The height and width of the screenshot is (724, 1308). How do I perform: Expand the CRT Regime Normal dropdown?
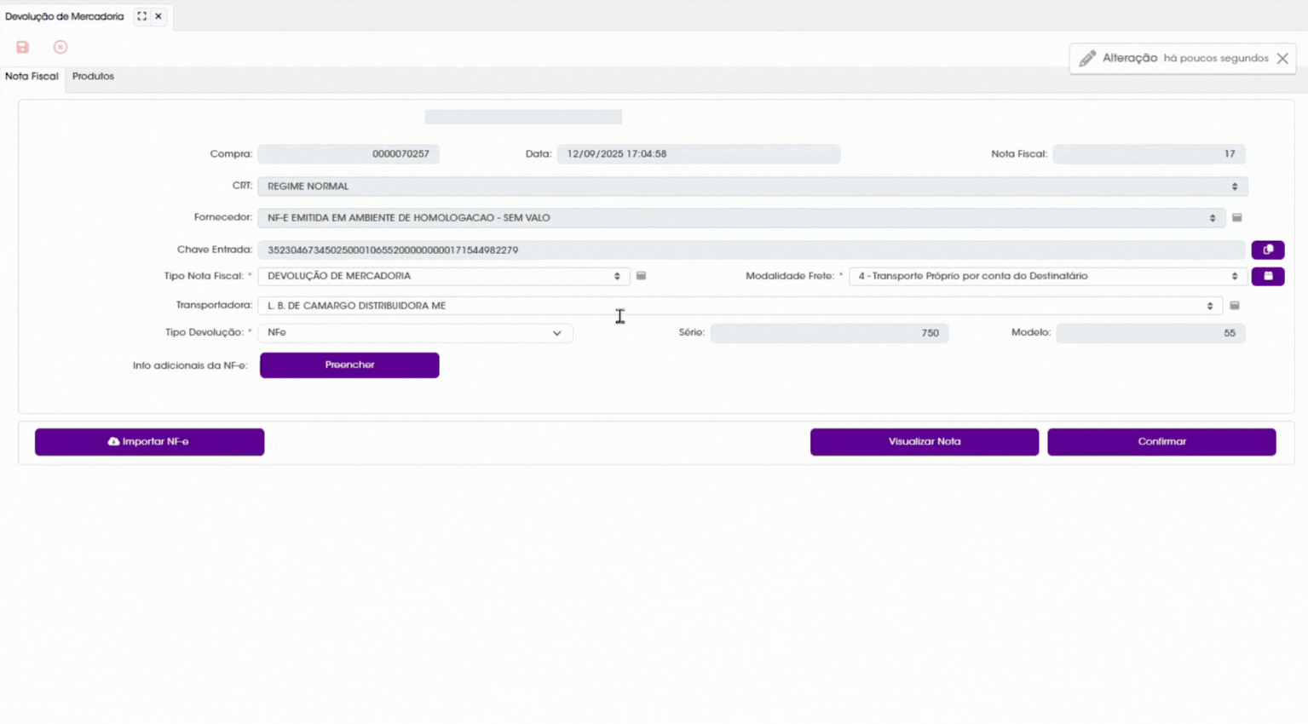click(752, 187)
